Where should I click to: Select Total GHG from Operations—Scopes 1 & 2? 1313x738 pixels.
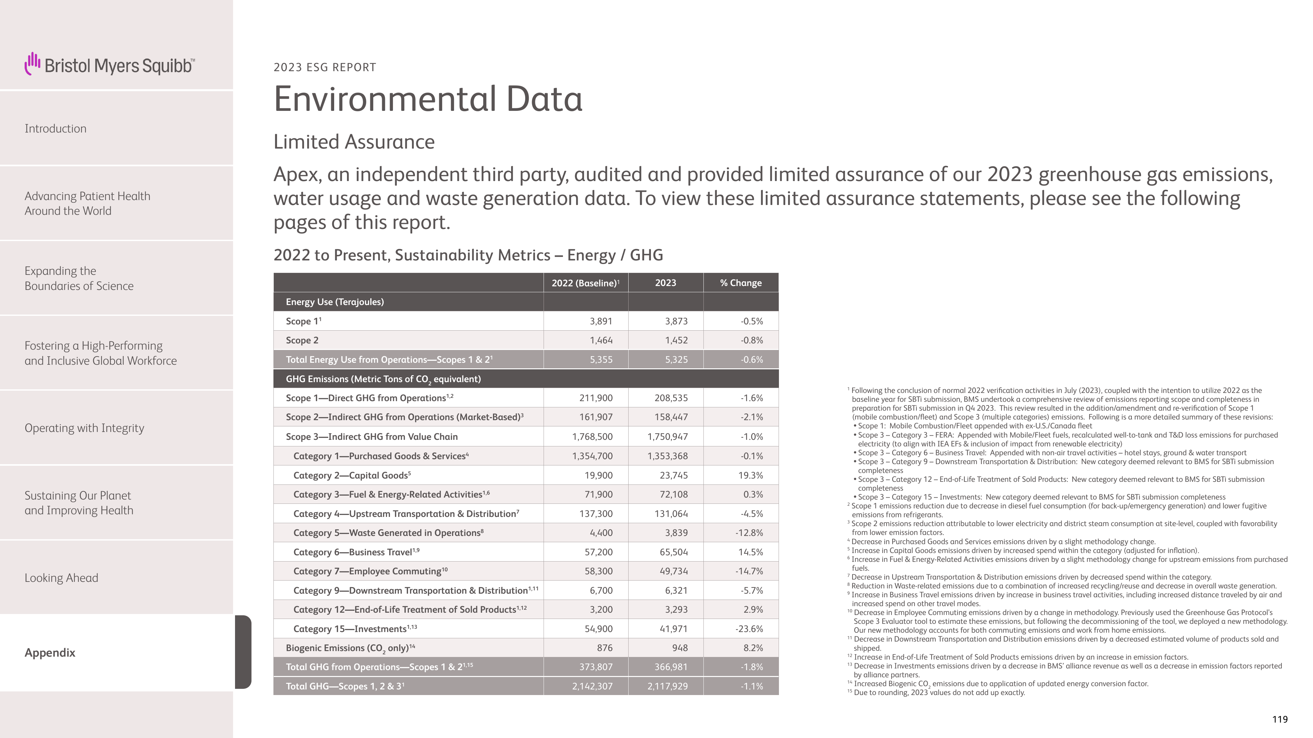[526, 667]
